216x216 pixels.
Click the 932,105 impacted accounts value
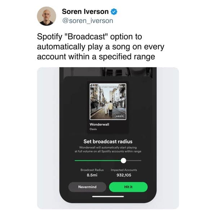click(124, 175)
